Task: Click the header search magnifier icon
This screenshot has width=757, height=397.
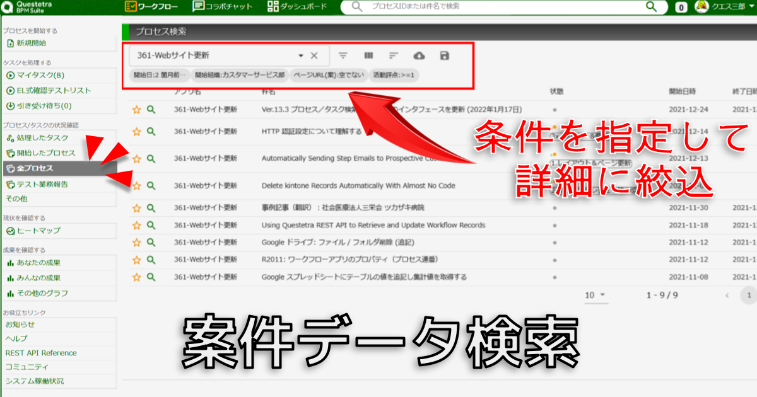Action: pyautogui.click(x=652, y=6)
